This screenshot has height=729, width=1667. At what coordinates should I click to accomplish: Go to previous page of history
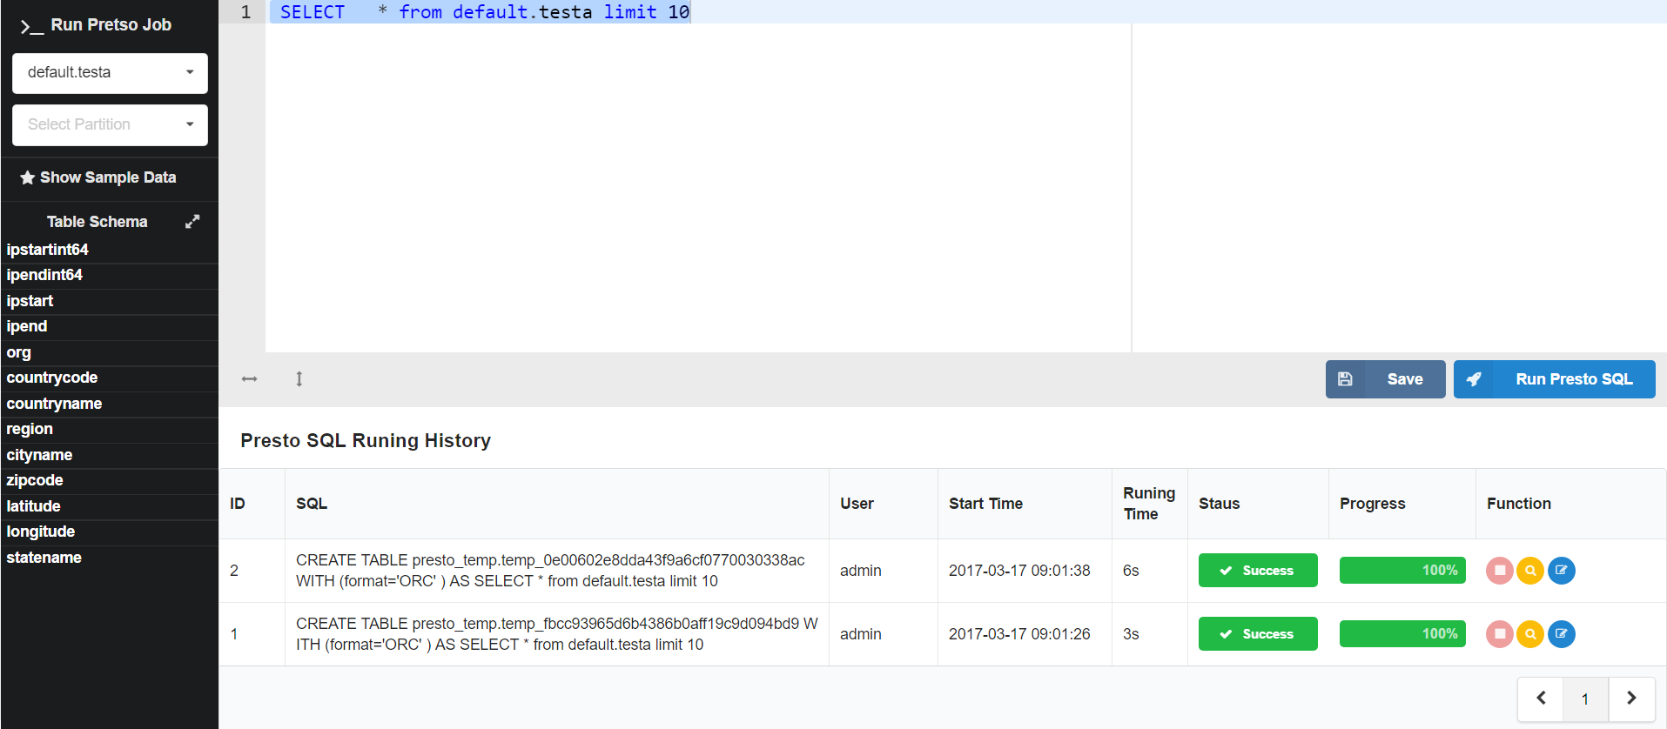coord(1541,699)
